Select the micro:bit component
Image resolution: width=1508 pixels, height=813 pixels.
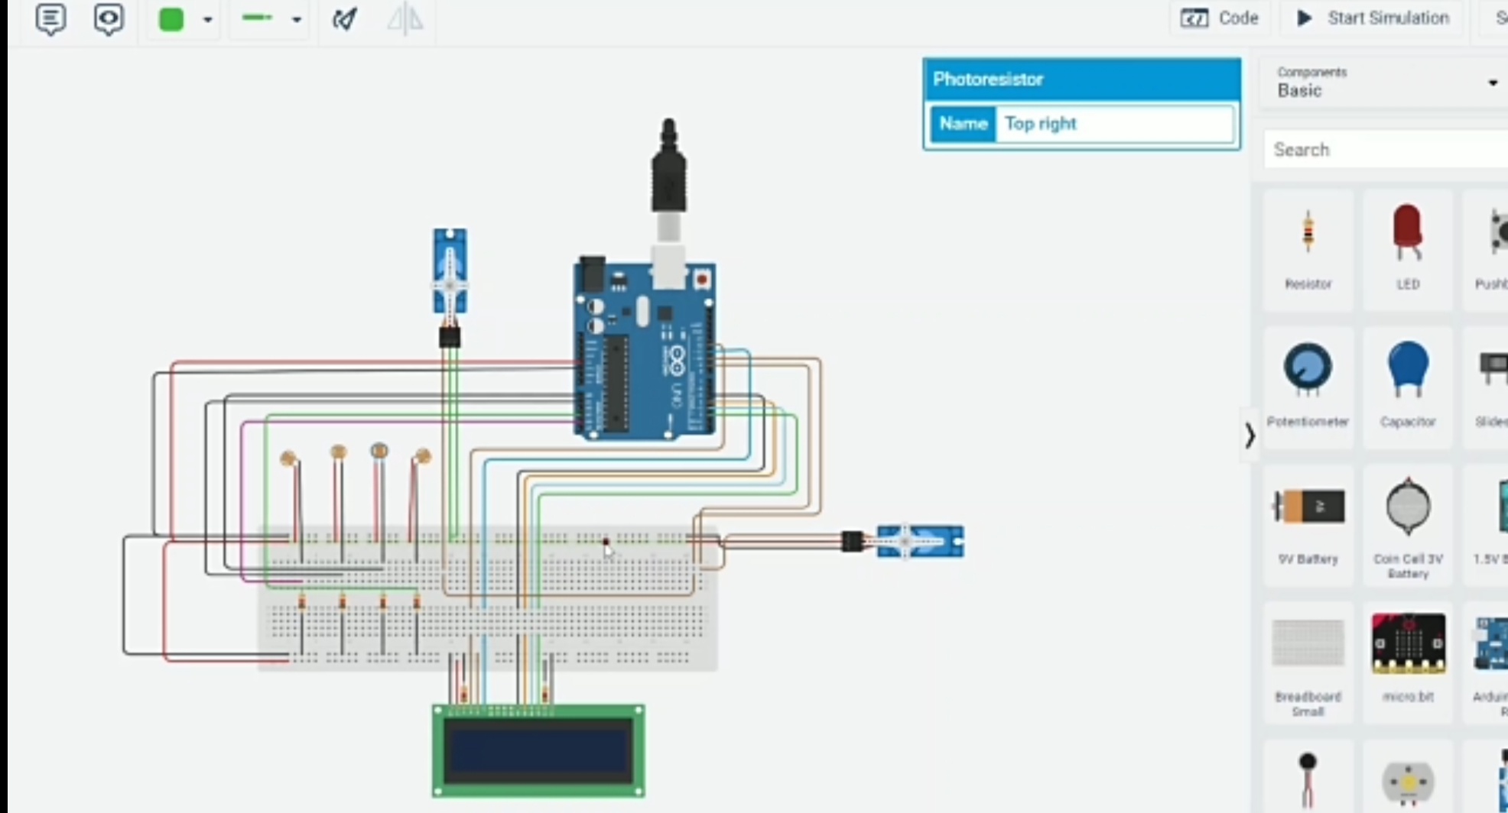pyautogui.click(x=1408, y=662)
